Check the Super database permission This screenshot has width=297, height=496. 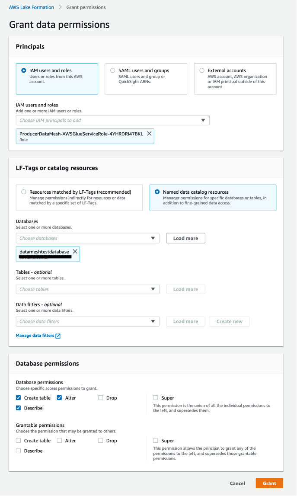pyautogui.click(x=156, y=398)
